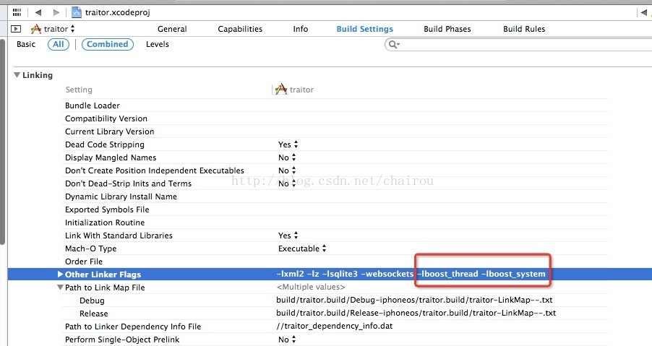The image size is (652, 346).
Task: Click the traitor target app icon
Action: click(36, 29)
